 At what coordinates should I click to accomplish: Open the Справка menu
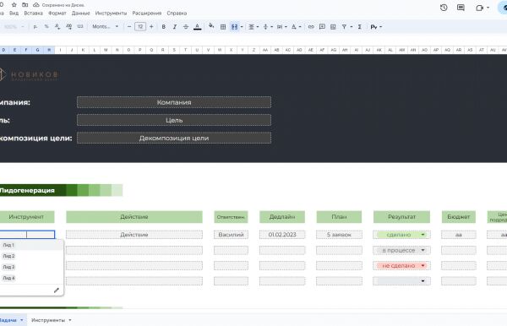[177, 14]
